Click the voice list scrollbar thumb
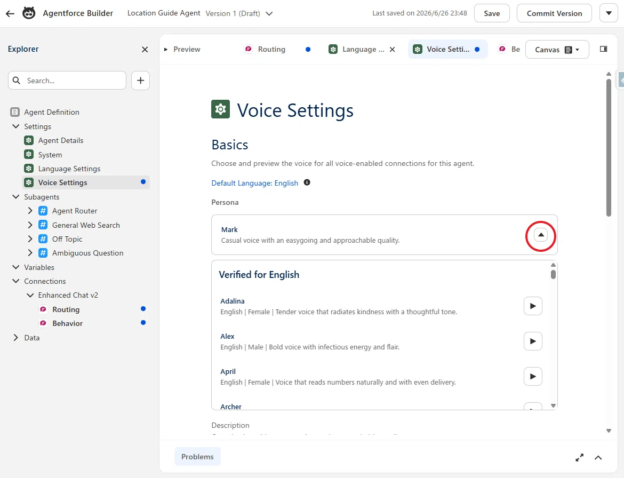This screenshot has height=478, width=624. (x=553, y=274)
